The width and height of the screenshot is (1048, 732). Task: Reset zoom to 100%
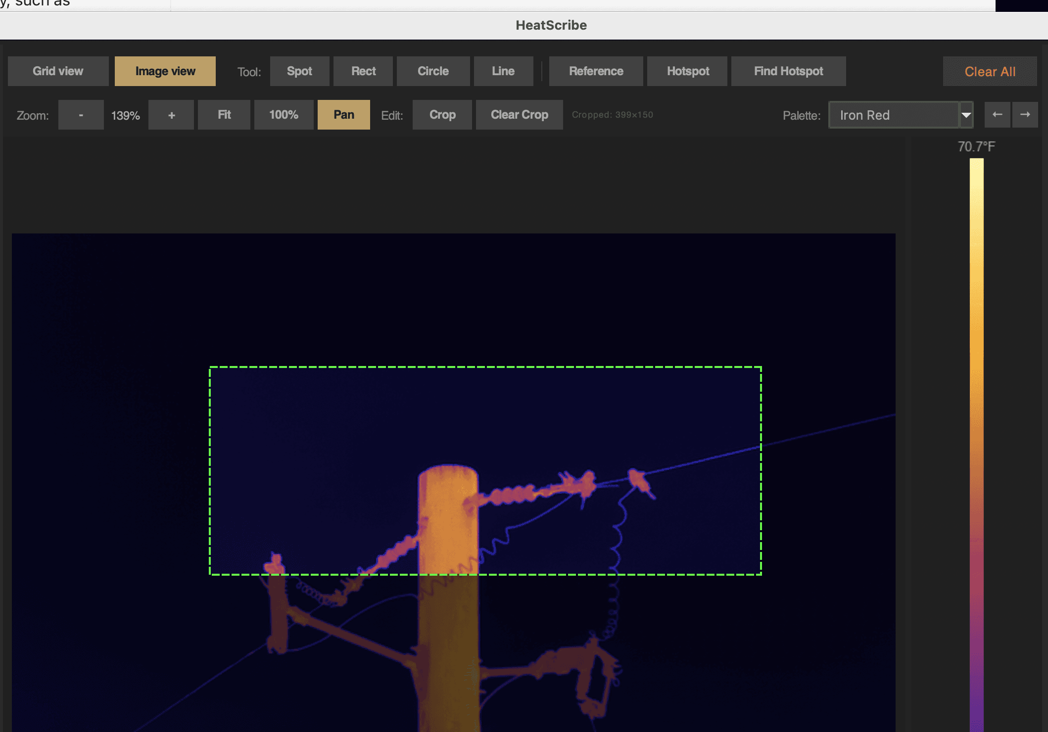pyautogui.click(x=284, y=115)
